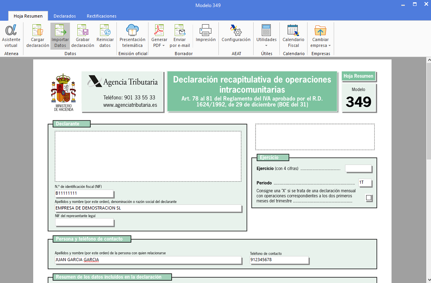The width and height of the screenshot is (431, 283).
Task: Expand the Utilidades dropdown arrow
Action: [266, 46]
